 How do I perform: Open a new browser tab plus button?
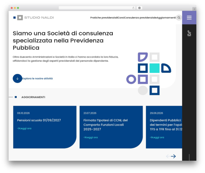coord(194,9)
